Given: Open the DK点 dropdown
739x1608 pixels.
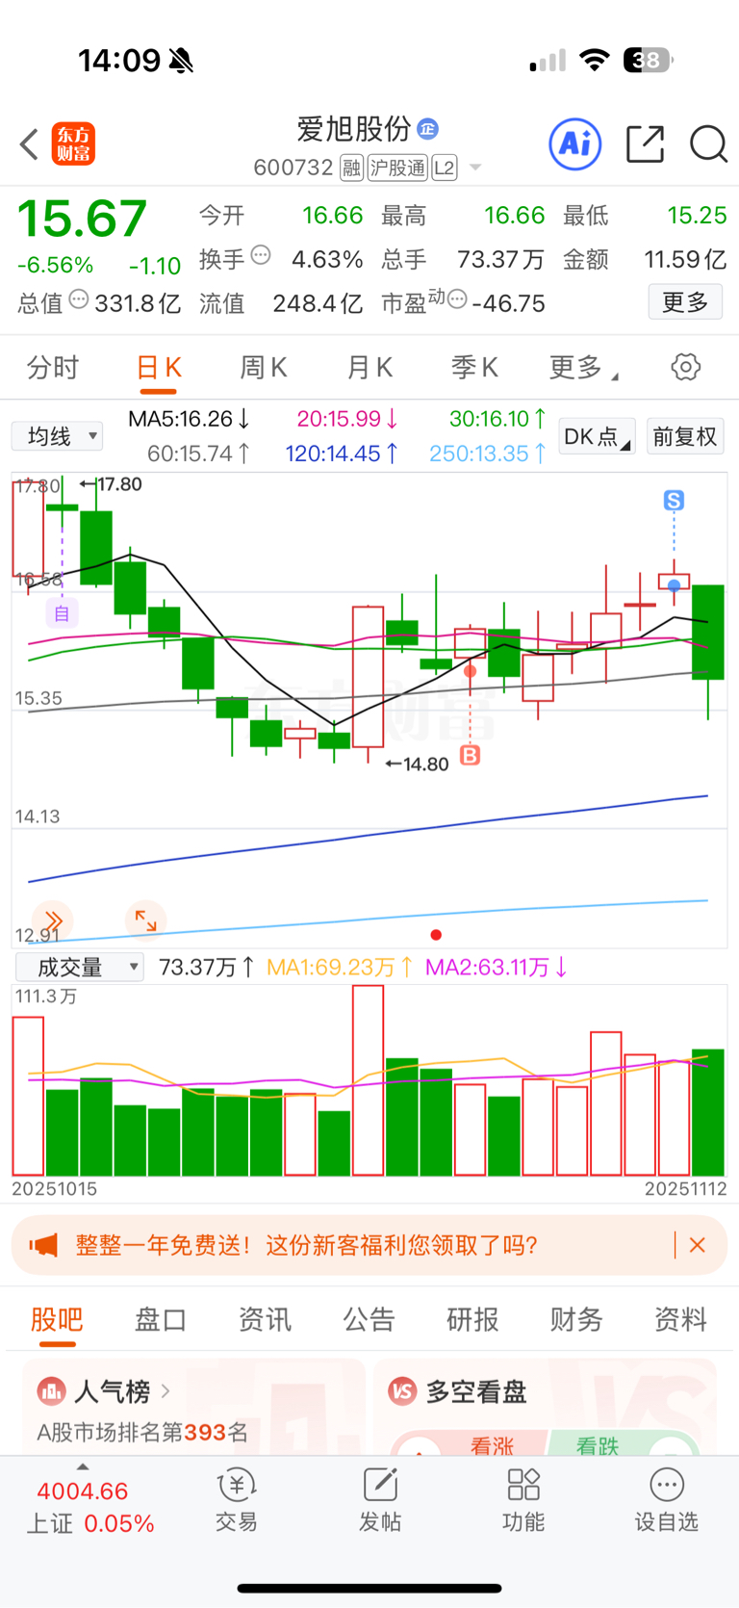Looking at the screenshot, I should pyautogui.click(x=597, y=436).
